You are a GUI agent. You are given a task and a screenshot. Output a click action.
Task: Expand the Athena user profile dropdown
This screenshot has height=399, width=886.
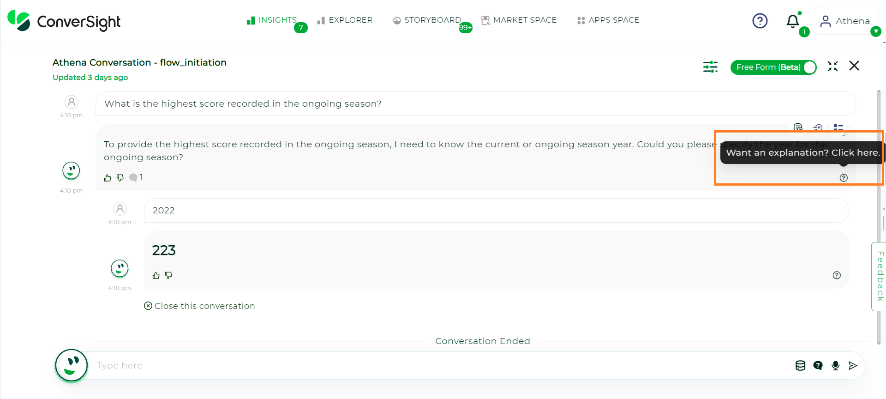pos(875,31)
